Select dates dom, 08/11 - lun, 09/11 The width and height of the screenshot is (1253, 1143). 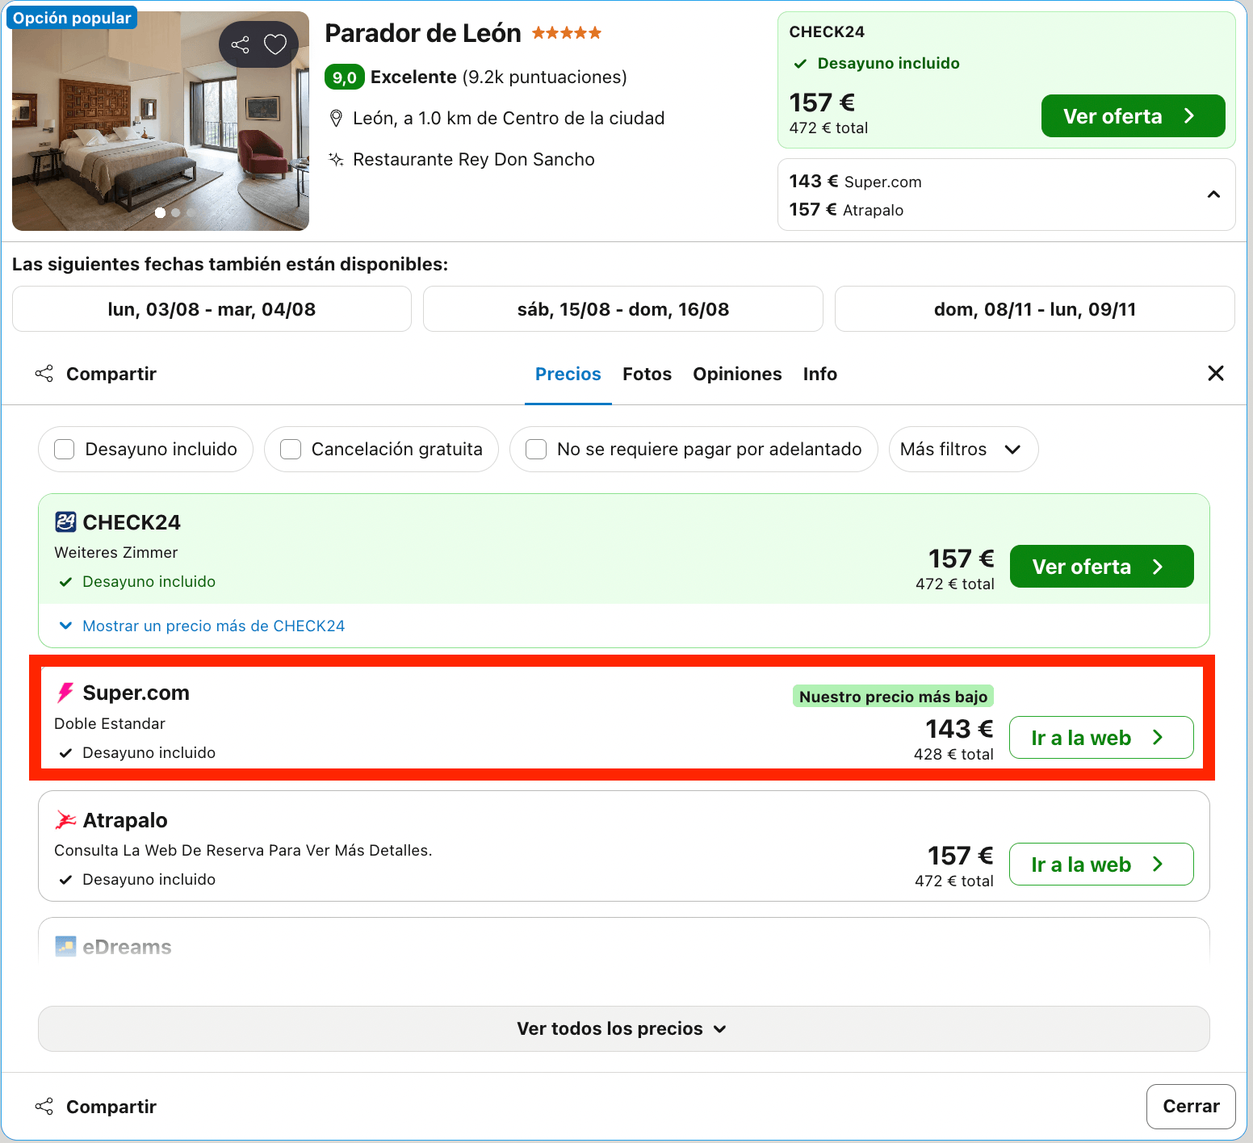[x=1035, y=308]
